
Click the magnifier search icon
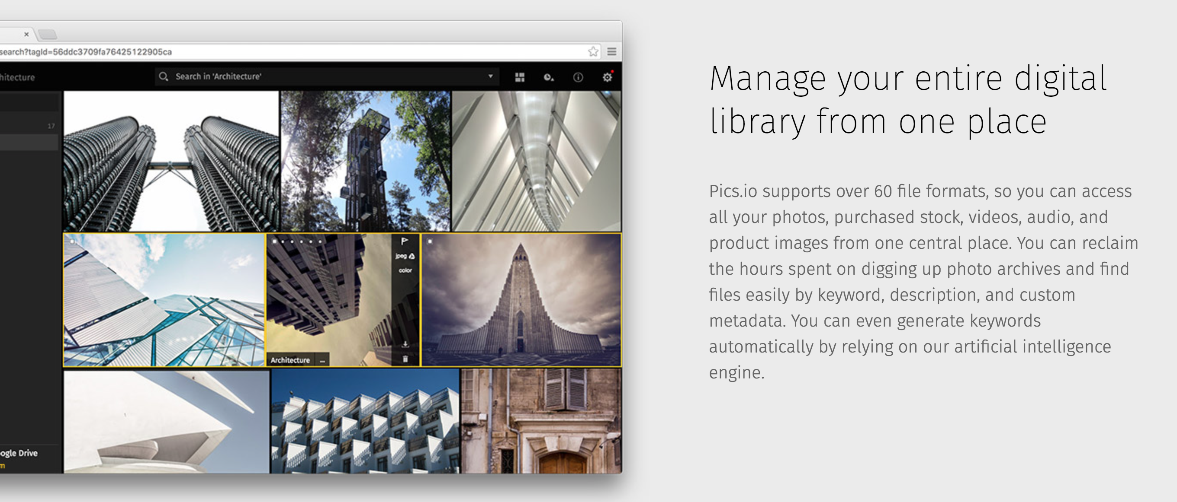click(164, 76)
